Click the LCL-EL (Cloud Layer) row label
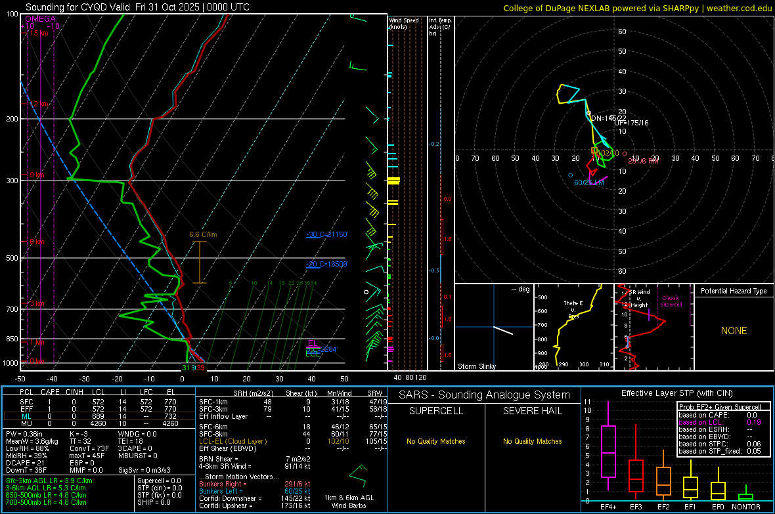 pyautogui.click(x=232, y=441)
